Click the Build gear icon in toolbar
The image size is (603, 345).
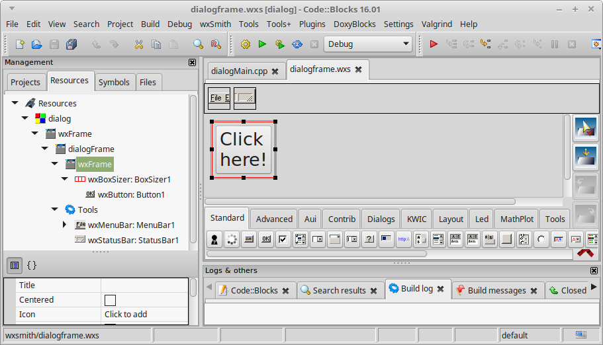tap(246, 44)
